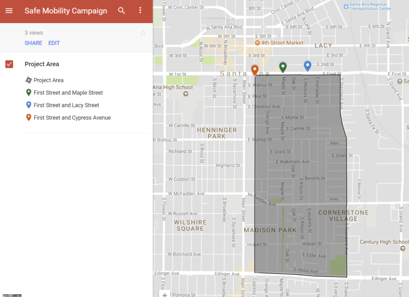409x297 pixels.
Task: Click the E Wakeham Ave street label
Action: [293, 162]
